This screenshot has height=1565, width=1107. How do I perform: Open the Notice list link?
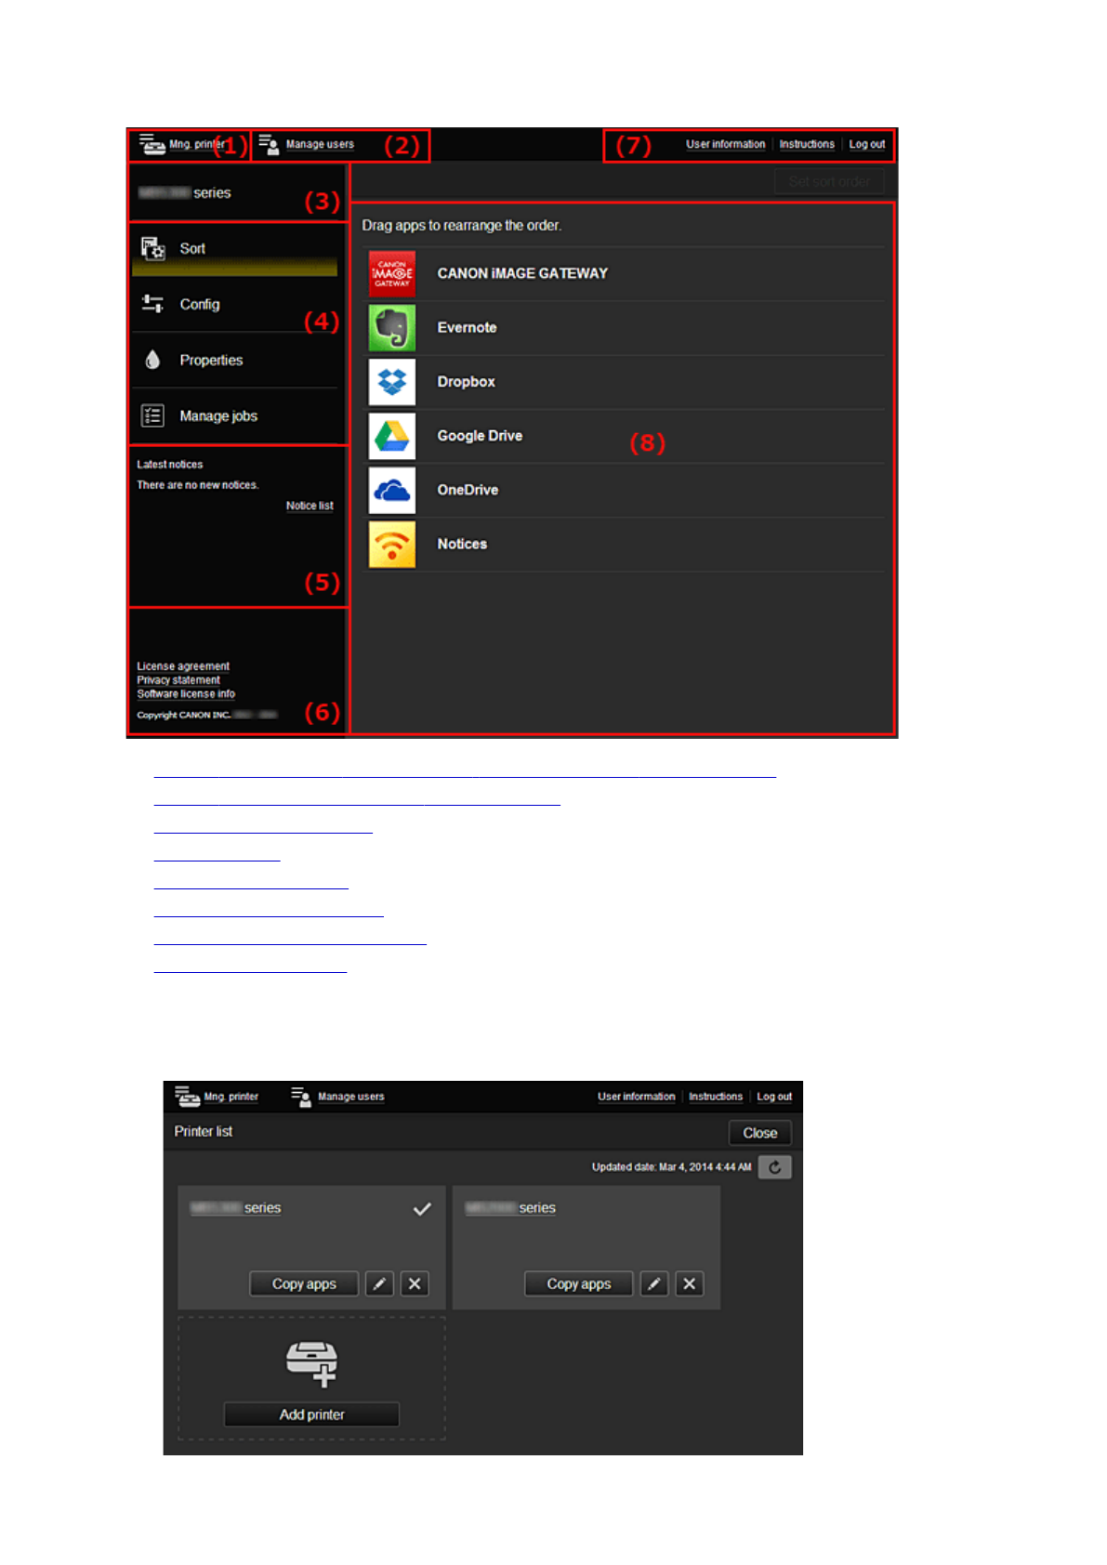310,506
